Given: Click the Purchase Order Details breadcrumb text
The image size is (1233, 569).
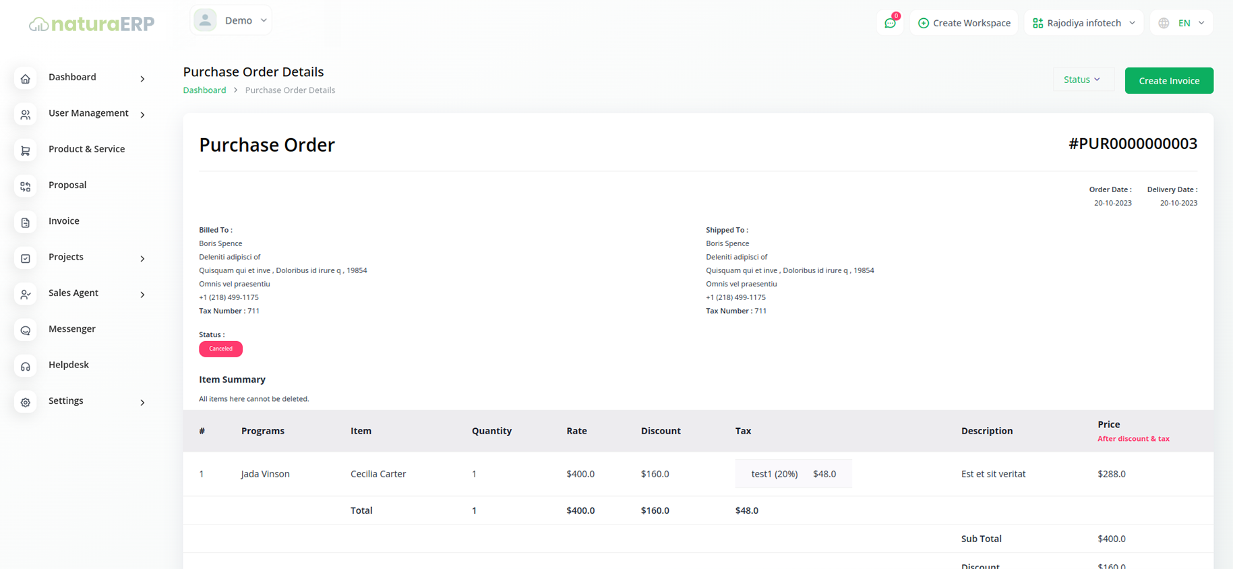Looking at the screenshot, I should click(290, 90).
